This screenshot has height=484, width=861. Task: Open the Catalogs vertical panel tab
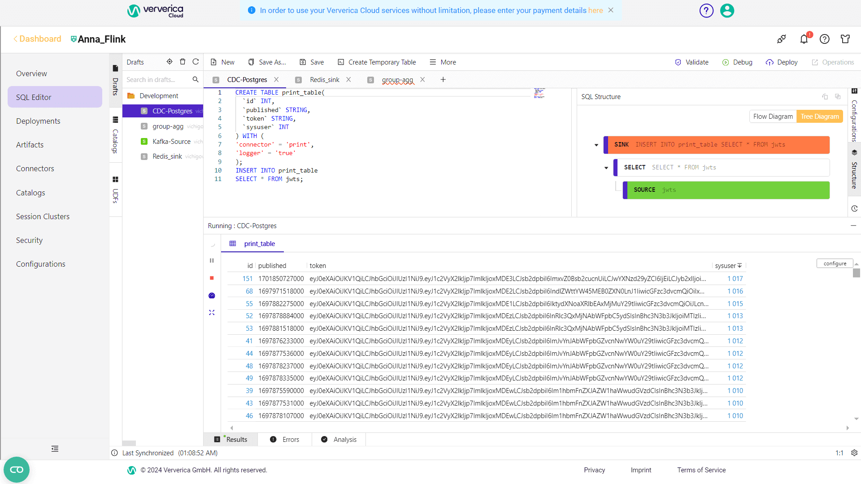[115, 136]
